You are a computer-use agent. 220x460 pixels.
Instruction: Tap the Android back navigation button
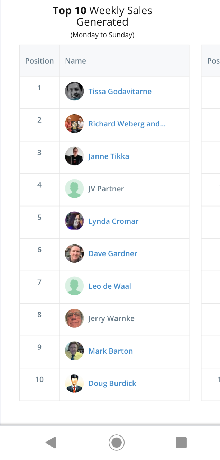pos(51,442)
